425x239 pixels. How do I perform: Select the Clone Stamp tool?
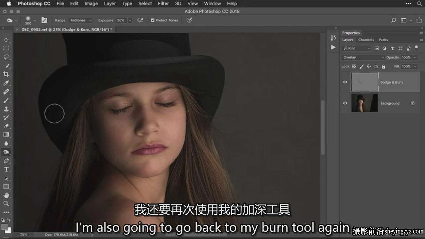(x=6, y=109)
